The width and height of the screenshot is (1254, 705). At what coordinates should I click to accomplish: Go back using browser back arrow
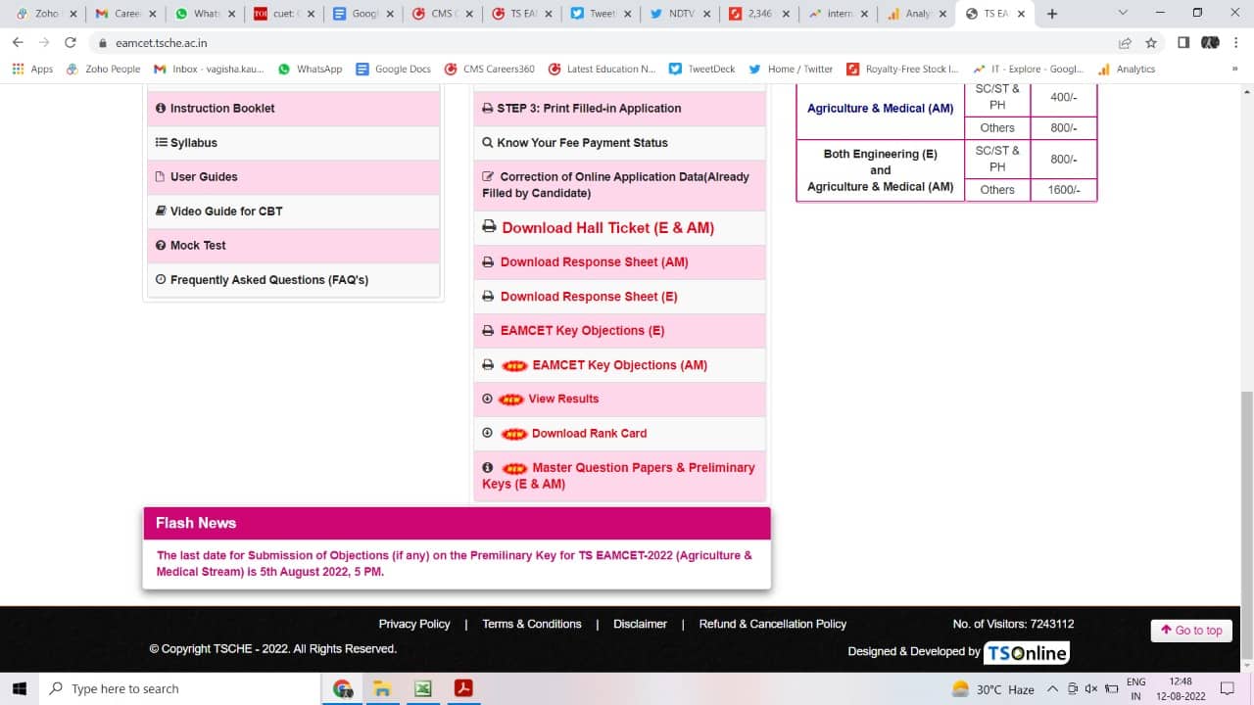click(x=18, y=43)
